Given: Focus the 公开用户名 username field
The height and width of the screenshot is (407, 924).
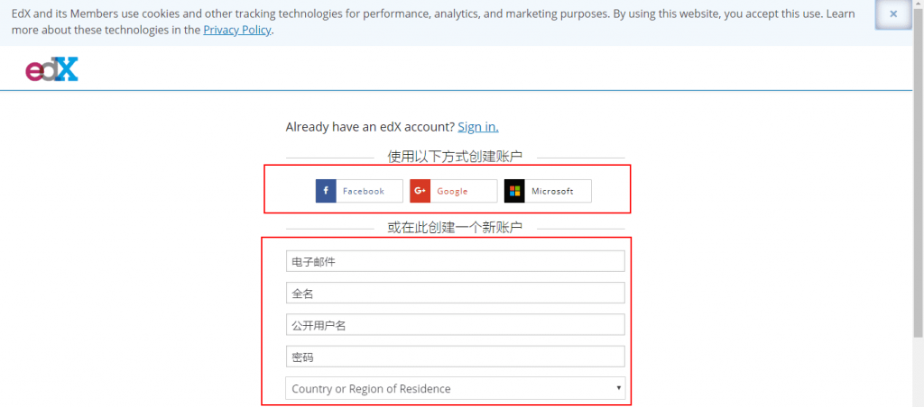Looking at the screenshot, I should [x=455, y=325].
